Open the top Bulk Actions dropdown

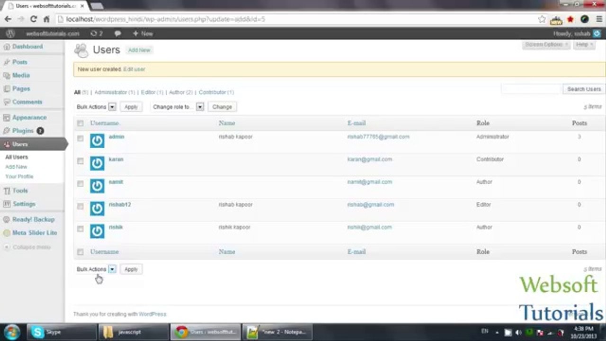(x=96, y=107)
